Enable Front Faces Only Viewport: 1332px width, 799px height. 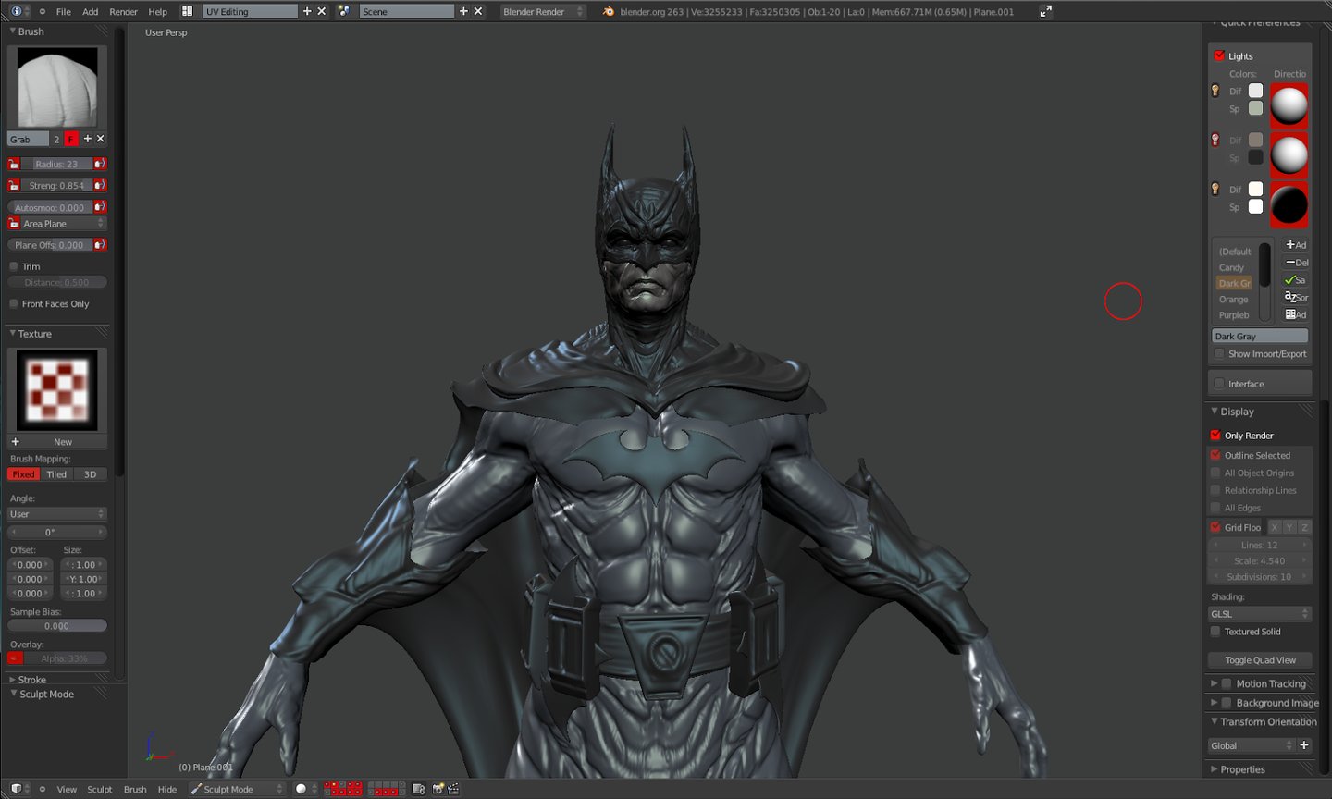click(14, 303)
